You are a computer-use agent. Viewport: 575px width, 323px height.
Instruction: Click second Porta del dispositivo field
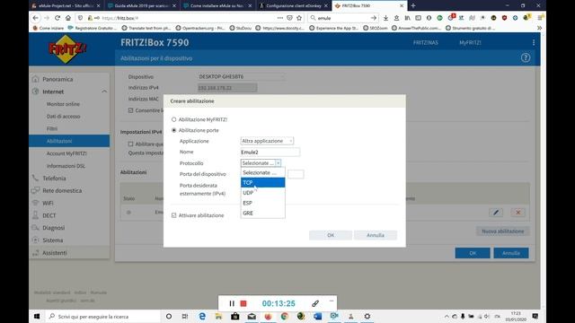[296, 174]
